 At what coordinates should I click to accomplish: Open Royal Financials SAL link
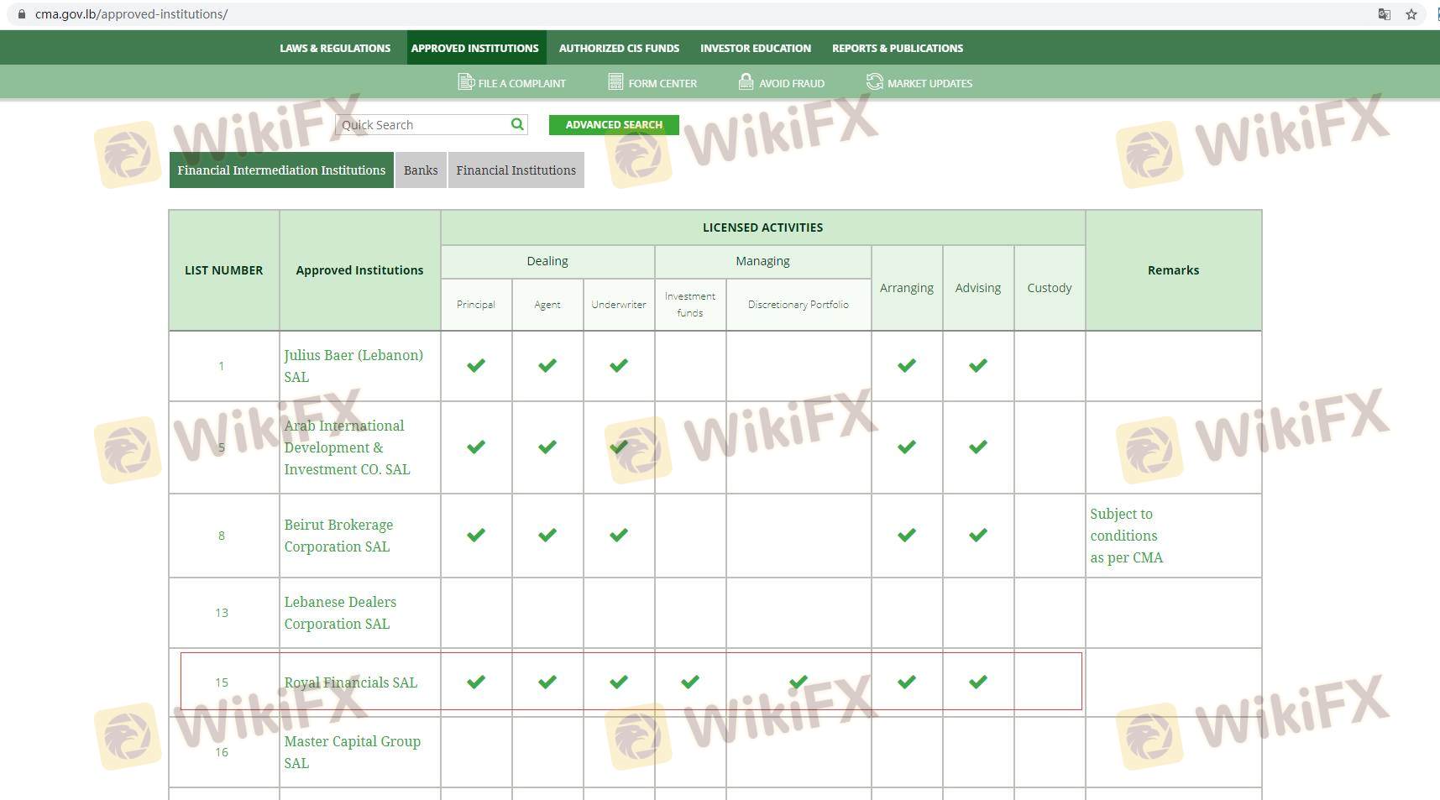350,682
